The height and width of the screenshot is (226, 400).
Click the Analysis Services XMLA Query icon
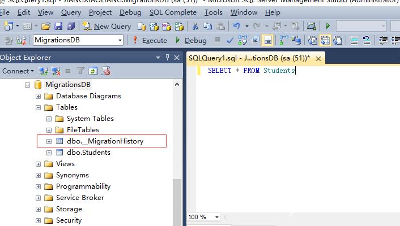tap(179, 26)
